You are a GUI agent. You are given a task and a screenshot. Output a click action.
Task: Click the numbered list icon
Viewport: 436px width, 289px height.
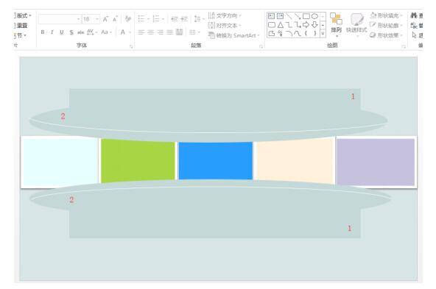click(x=156, y=19)
